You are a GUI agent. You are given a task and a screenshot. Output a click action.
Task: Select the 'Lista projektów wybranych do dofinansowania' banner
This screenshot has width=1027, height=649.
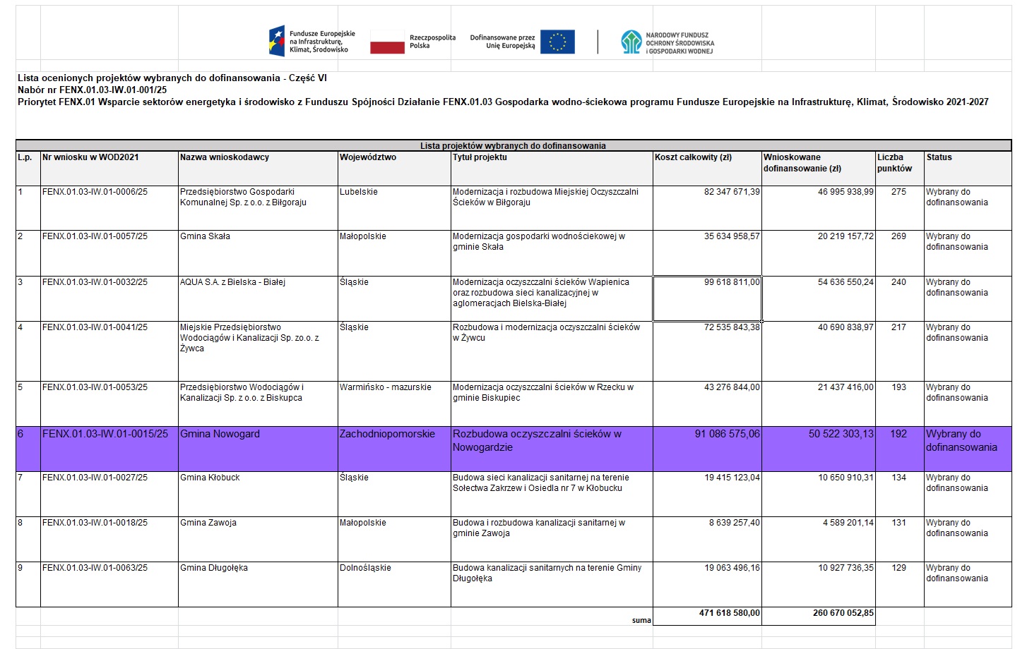(x=513, y=145)
